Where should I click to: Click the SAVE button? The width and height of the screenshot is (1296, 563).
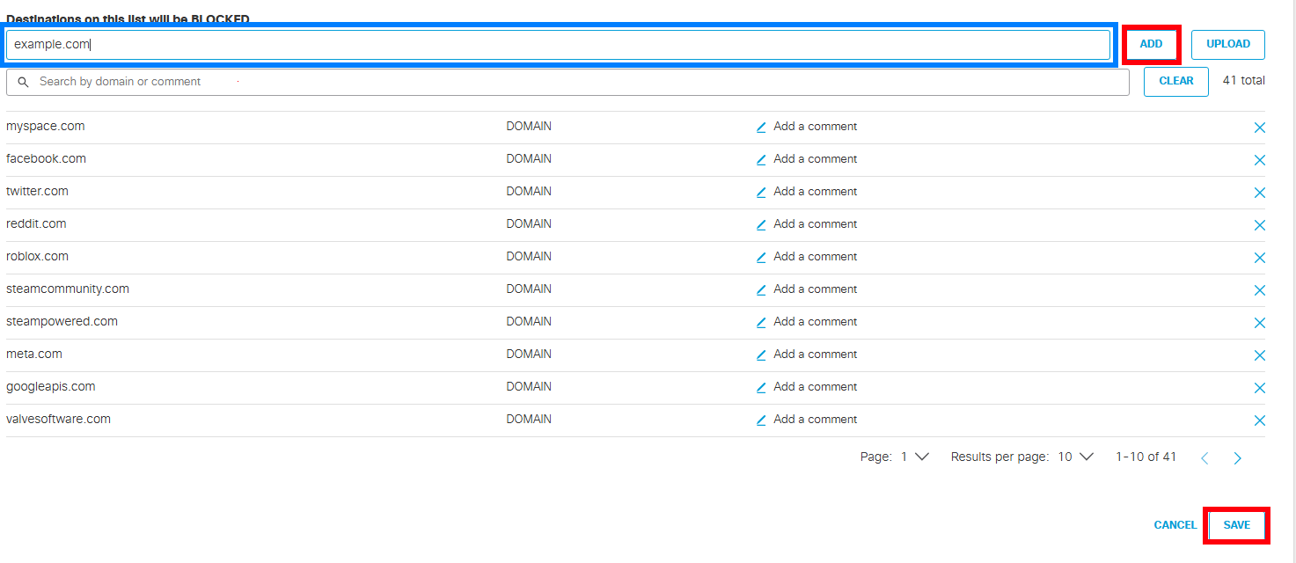pos(1236,525)
